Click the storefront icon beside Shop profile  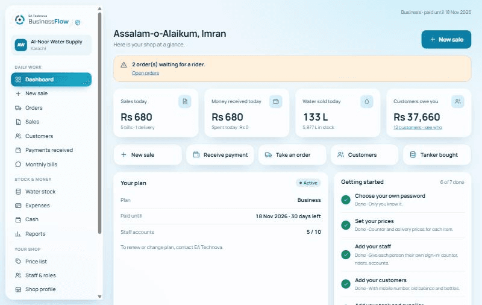tap(18, 289)
